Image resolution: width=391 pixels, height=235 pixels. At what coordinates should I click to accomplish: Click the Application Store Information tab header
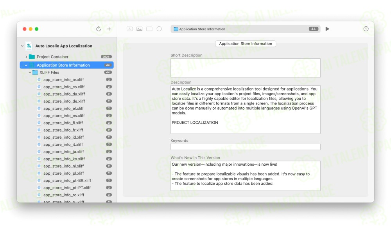246,44
